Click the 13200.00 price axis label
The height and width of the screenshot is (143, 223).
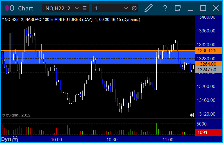click(206, 86)
